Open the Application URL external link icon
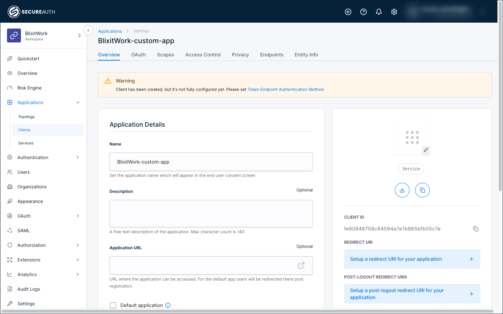The width and height of the screenshot is (503, 314). pos(301,266)
